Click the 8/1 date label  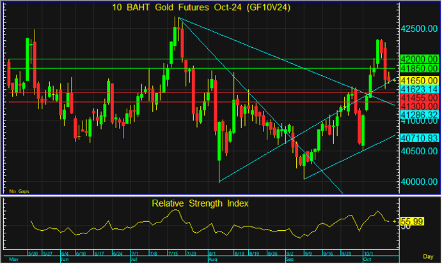[212, 254]
